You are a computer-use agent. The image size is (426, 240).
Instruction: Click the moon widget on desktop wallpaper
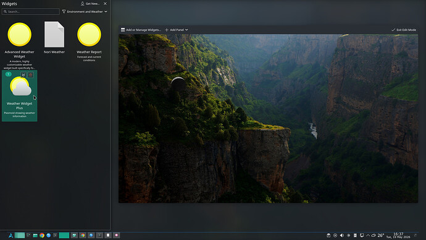tap(178, 84)
